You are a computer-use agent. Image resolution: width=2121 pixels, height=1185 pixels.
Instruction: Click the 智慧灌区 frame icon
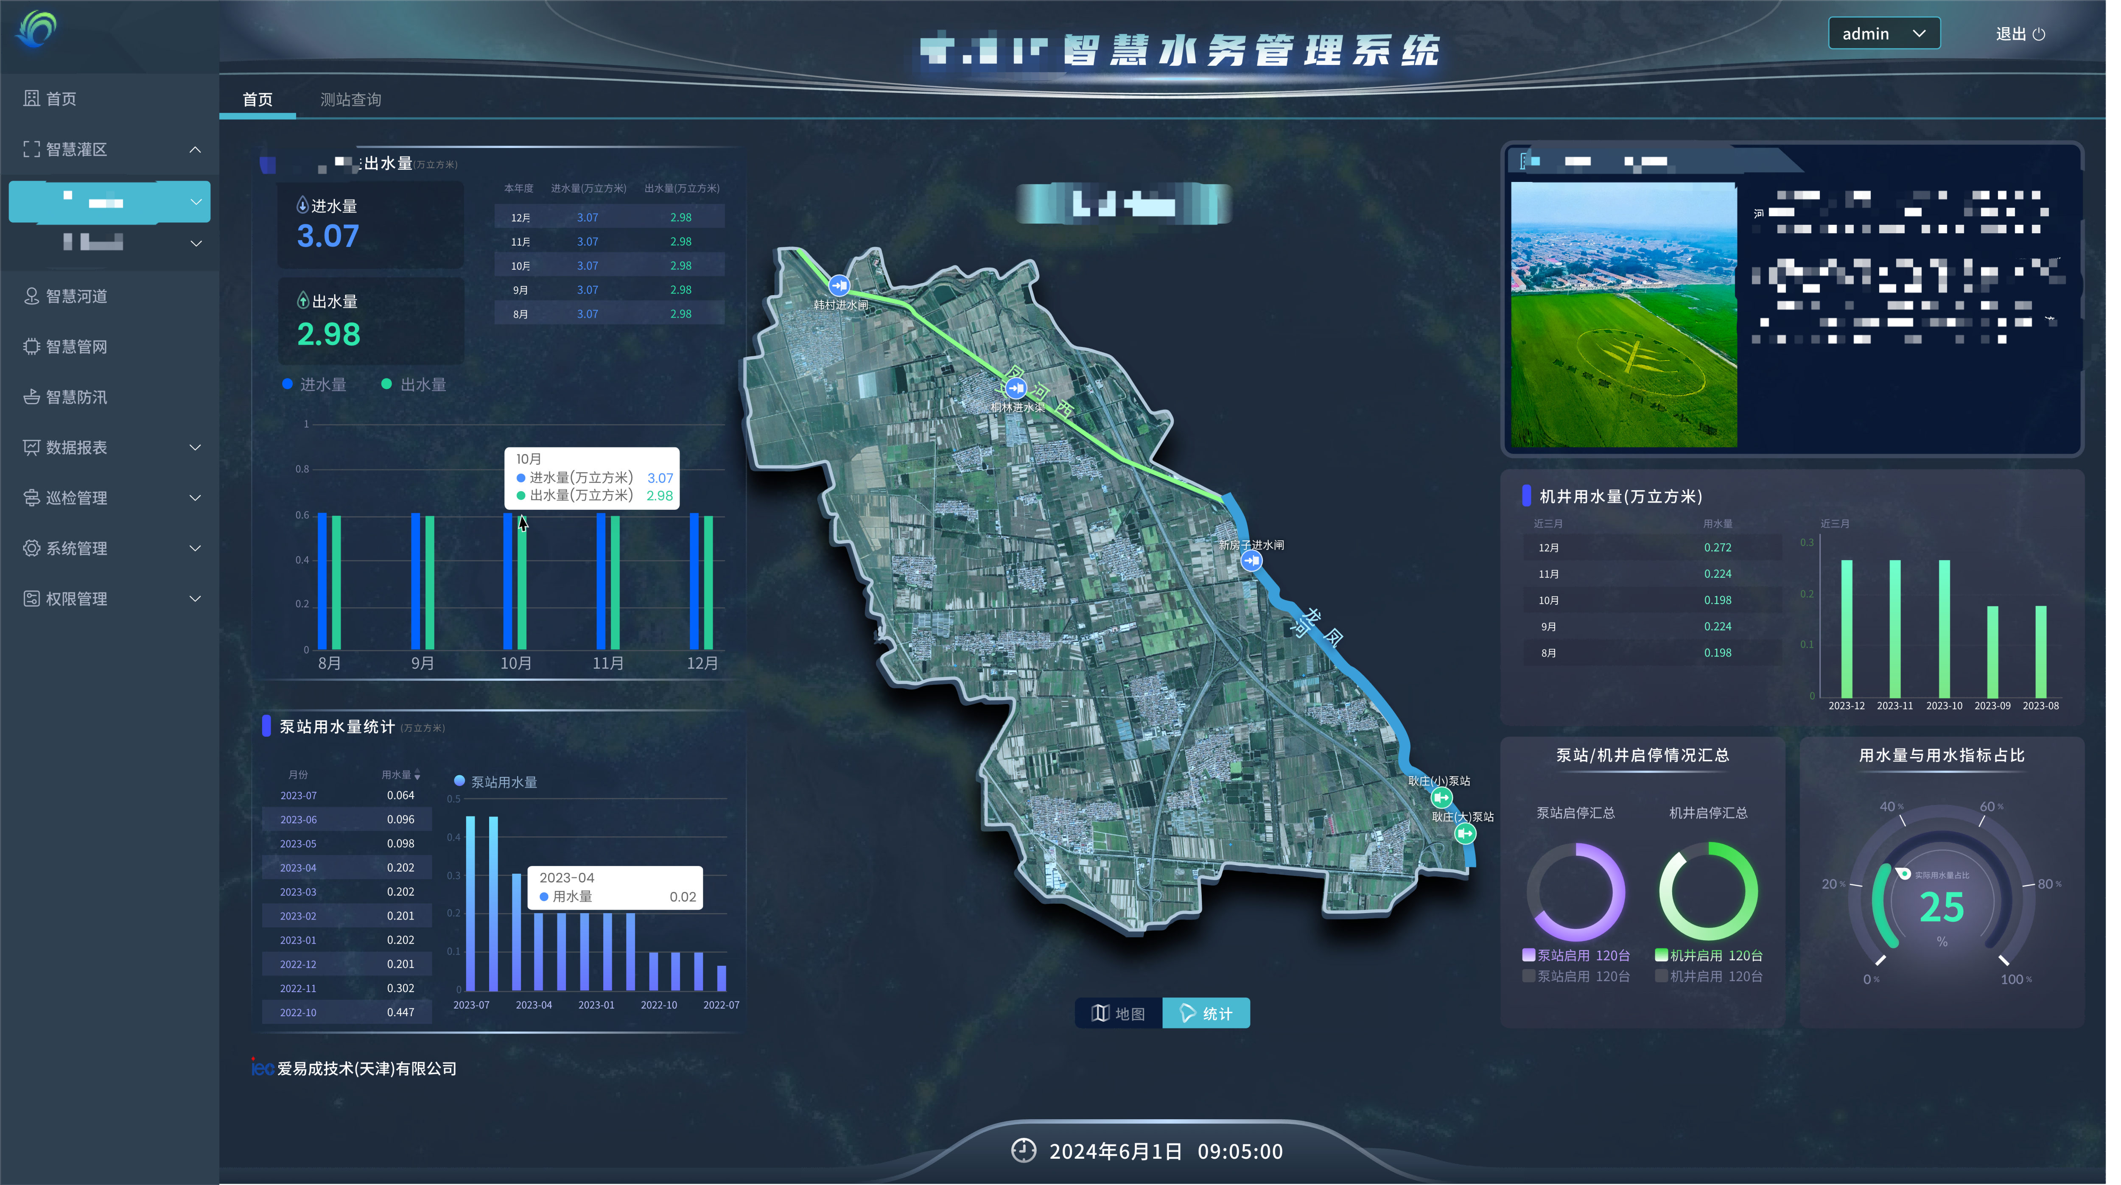(31, 149)
